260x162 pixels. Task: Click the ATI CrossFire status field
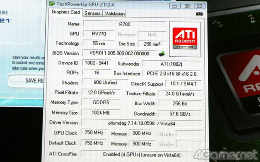(141, 154)
